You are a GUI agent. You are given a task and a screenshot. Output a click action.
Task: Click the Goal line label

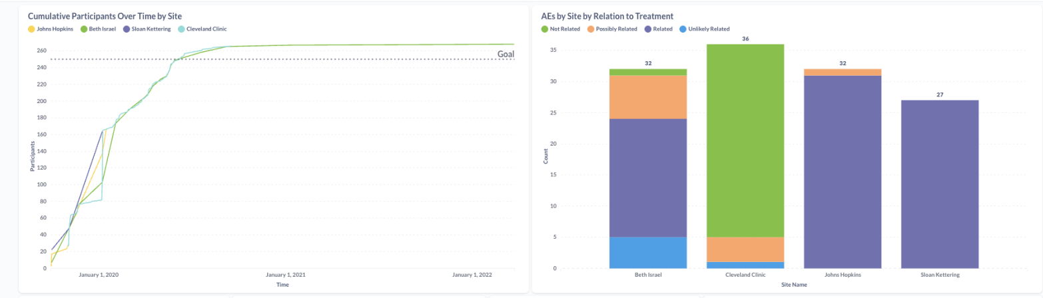click(x=506, y=54)
